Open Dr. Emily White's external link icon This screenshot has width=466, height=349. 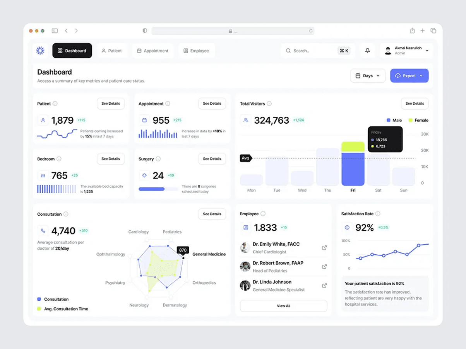tap(325, 247)
